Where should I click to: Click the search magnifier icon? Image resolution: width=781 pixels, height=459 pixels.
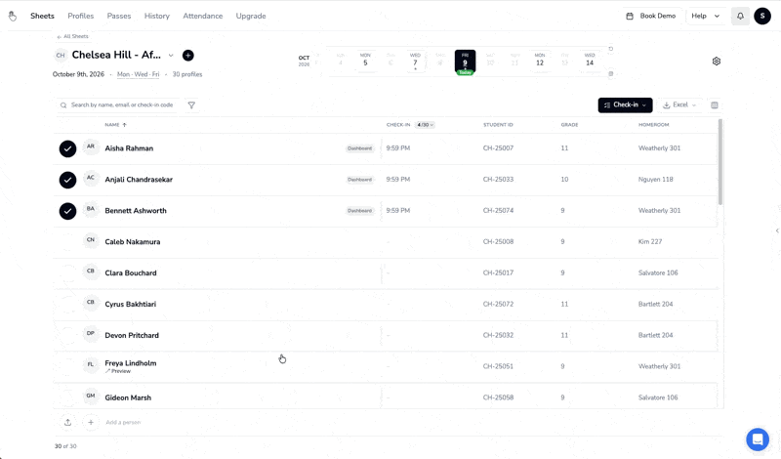pos(63,105)
